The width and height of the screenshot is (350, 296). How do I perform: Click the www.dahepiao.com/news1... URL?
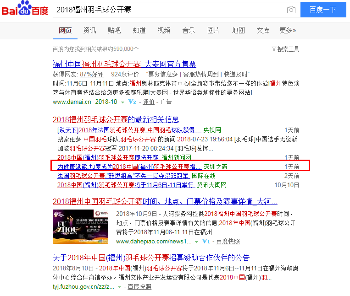tap(154, 241)
